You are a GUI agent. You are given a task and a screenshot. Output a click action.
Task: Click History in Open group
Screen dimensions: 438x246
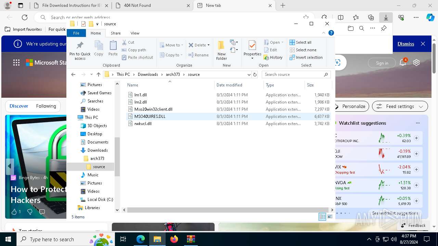click(x=273, y=57)
